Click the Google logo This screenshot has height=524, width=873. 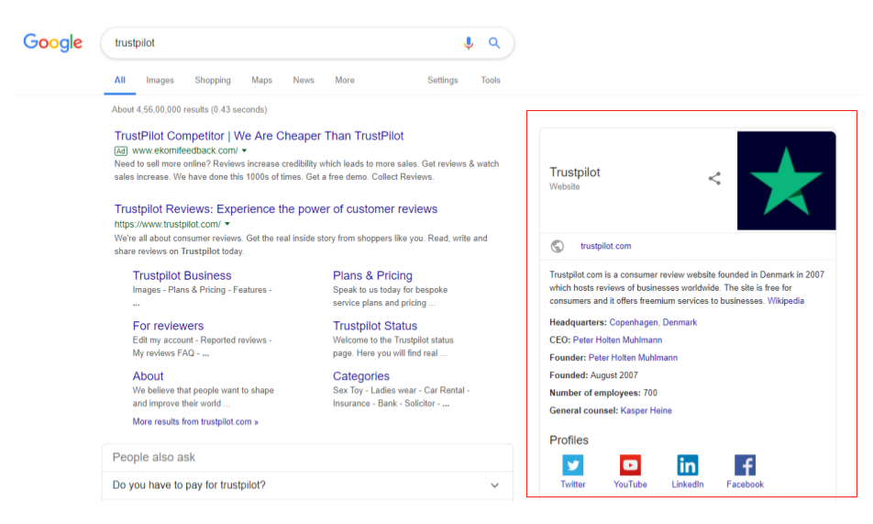point(53,42)
